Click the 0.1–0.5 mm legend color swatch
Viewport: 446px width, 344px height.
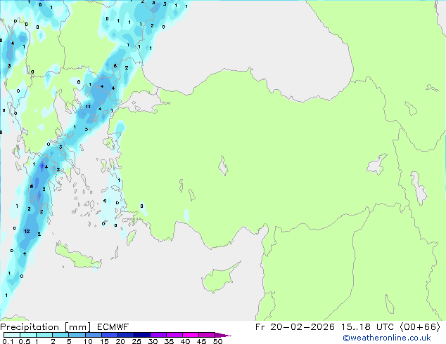click(x=12, y=335)
